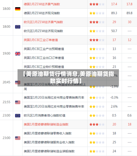Click the German flag icon at 18:00
Image resolution: width=137 pixels, height=156 pixels.
18,9
